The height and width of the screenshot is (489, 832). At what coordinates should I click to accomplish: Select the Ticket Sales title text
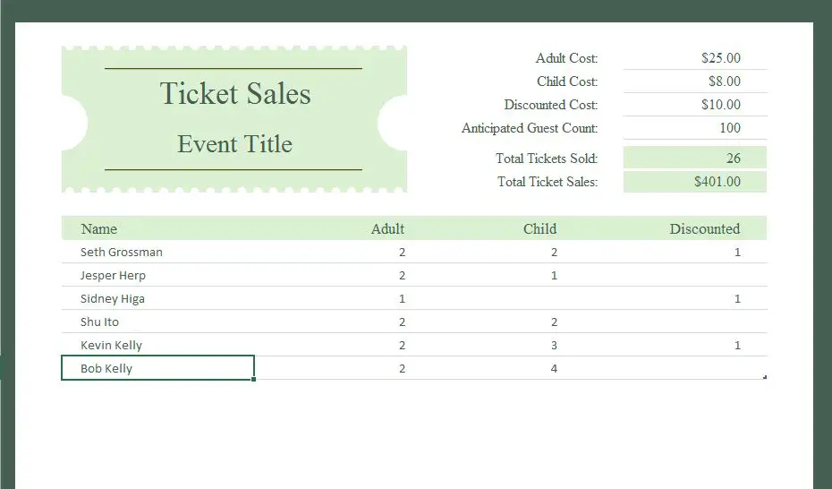coord(235,94)
